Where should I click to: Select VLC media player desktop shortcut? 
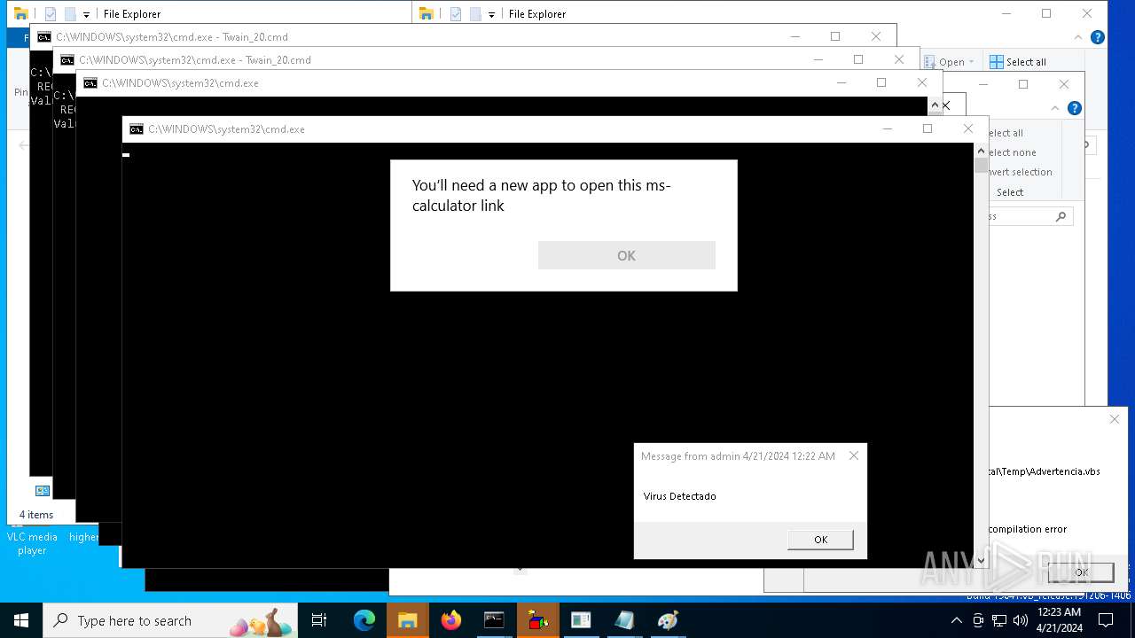coord(32,542)
